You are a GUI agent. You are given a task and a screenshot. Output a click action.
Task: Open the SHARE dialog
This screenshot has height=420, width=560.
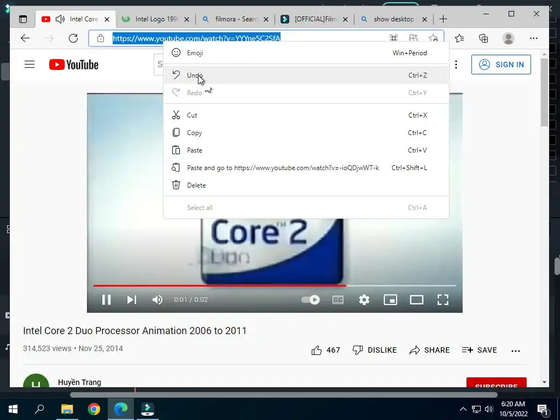pos(429,350)
